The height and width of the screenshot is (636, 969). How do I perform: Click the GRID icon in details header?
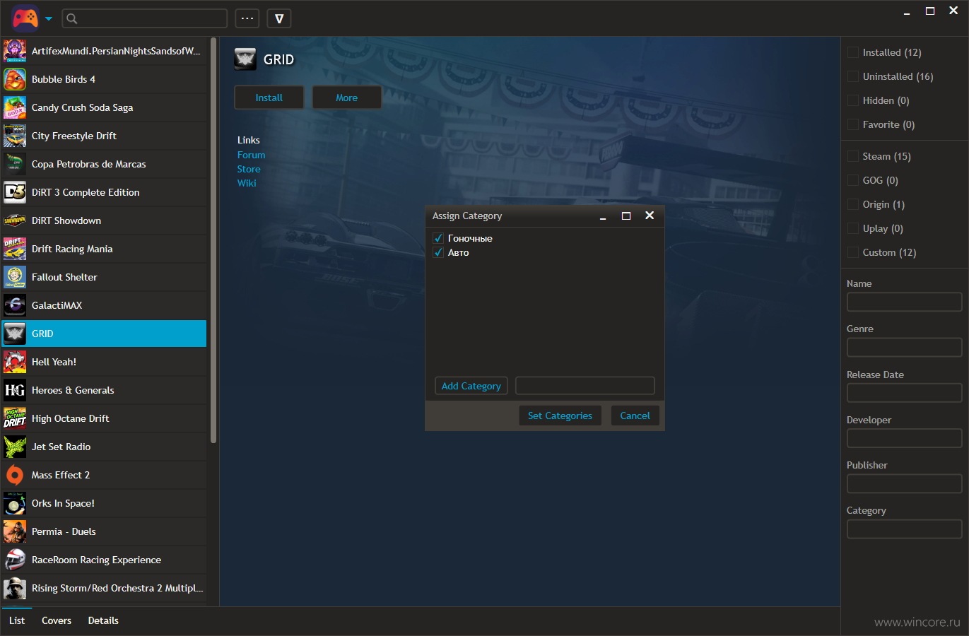pos(245,59)
